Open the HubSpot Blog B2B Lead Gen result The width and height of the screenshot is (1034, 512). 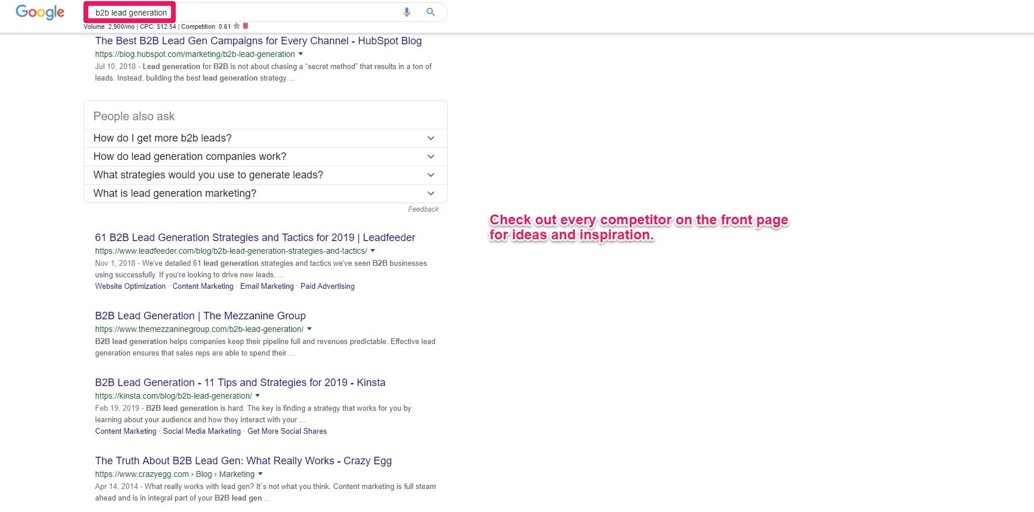259,41
